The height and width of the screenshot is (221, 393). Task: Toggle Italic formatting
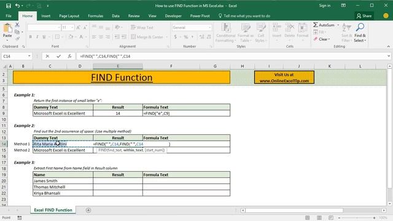(37, 37)
